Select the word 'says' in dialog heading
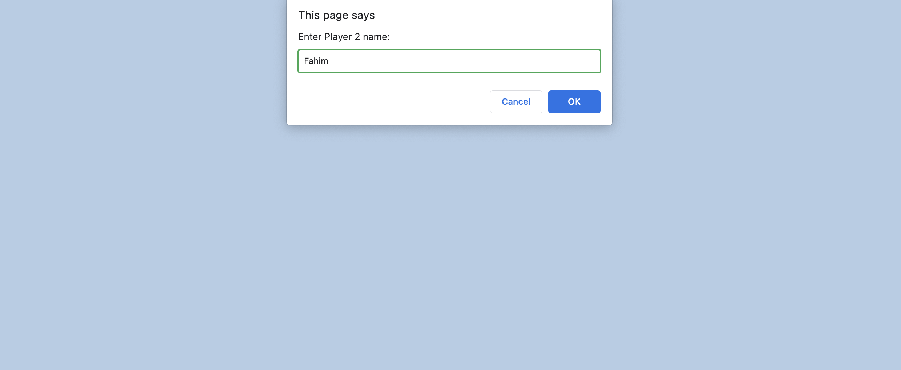Viewport: 901px width, 370px height. tap(363, 16)
